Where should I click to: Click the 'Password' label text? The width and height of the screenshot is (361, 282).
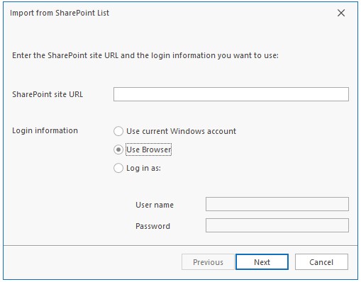152,226
